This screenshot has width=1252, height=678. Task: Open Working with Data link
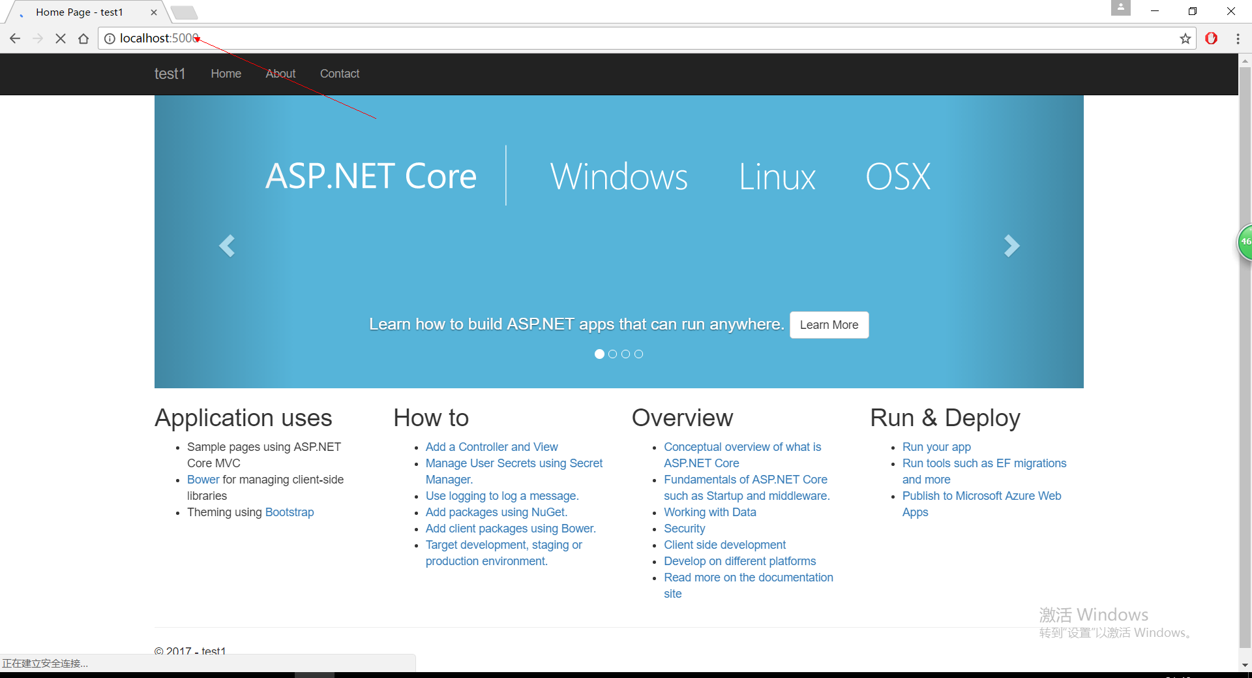point(710,512)
